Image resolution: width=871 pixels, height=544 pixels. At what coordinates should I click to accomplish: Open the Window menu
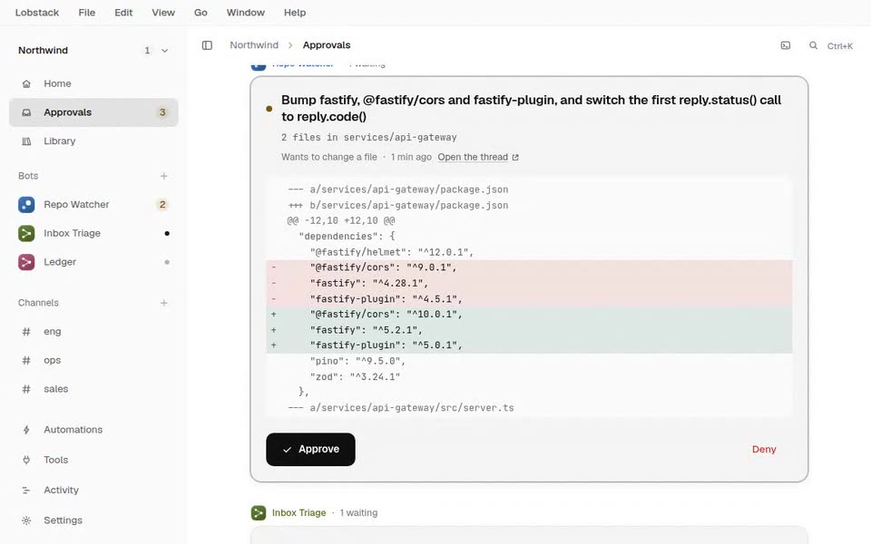246,12
